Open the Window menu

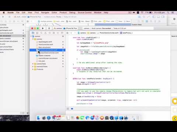98,12
